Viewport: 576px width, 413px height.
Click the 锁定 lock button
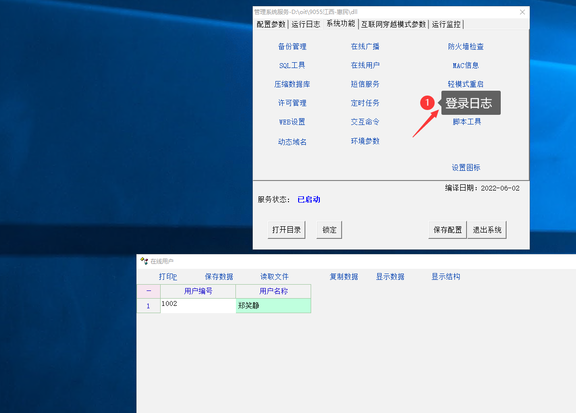[x=329, y=230]
